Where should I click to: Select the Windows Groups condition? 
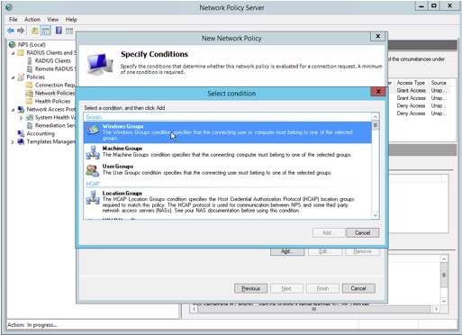pos(227,132)
